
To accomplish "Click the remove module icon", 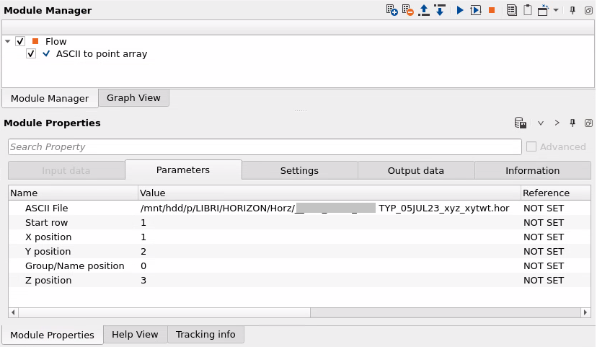I will click(408, 10).
